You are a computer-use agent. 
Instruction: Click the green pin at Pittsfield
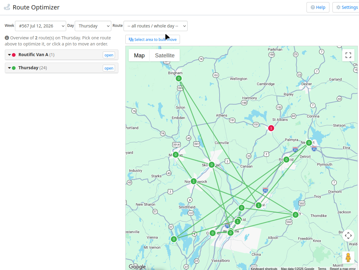tap(286, 160)
